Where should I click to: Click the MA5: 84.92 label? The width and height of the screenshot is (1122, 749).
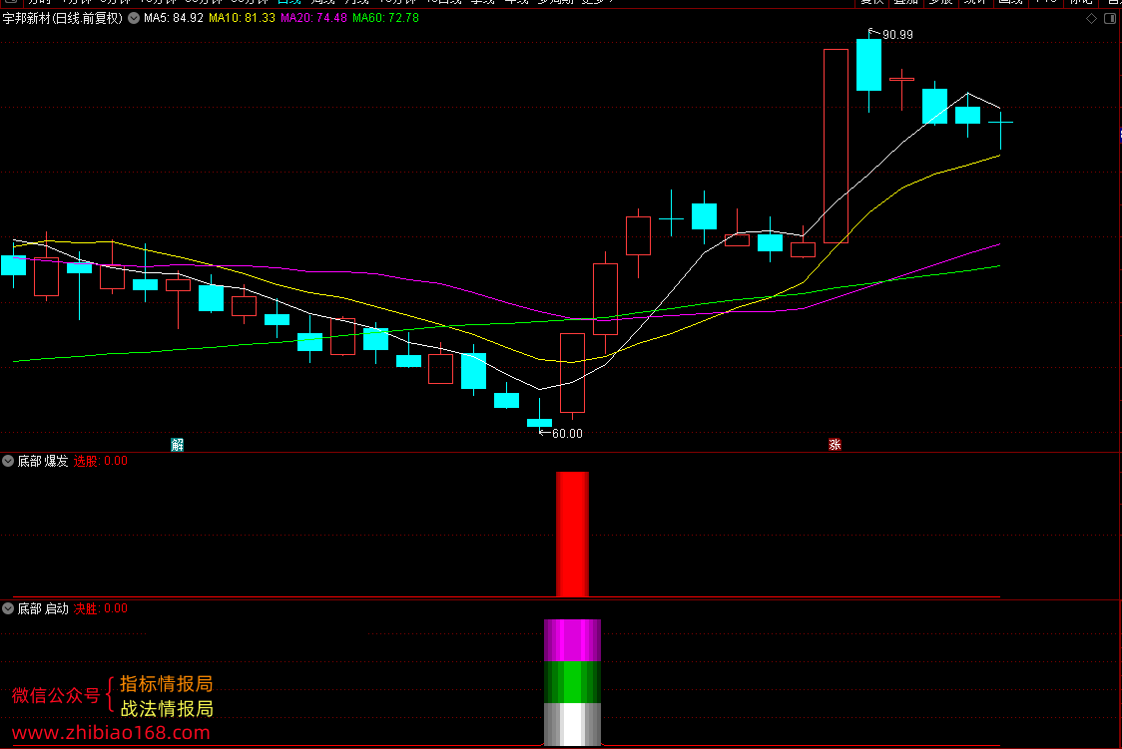(173, 18)
